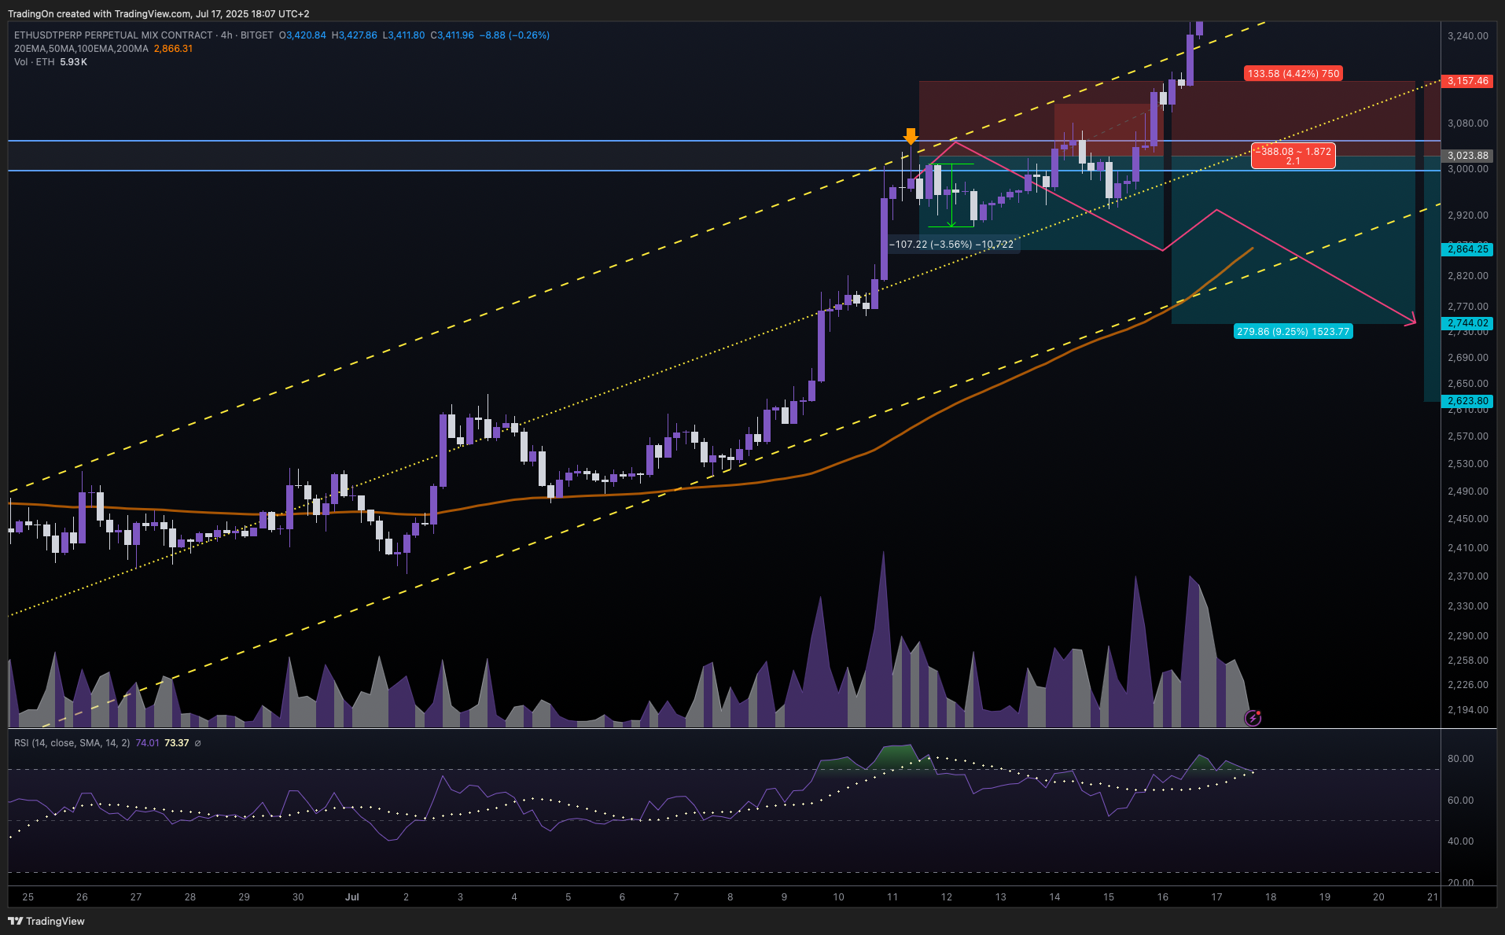Screen dimensions: 1505x935
Task: Click the 40.00 RSI scale label
Action: [1460, 841]
